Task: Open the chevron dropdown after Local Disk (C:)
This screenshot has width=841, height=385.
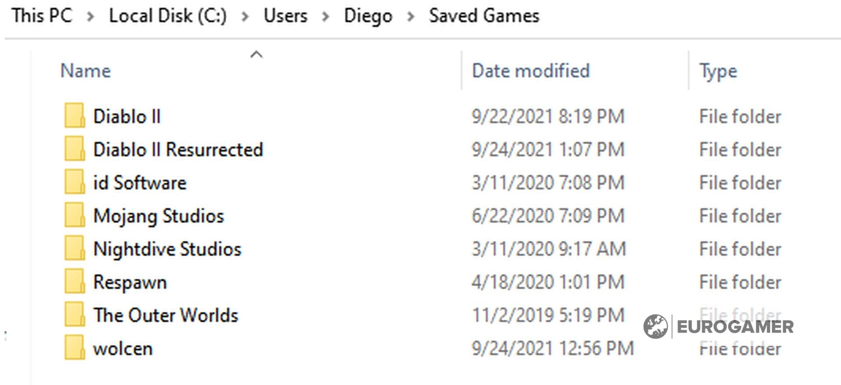Action: (245, 17)
